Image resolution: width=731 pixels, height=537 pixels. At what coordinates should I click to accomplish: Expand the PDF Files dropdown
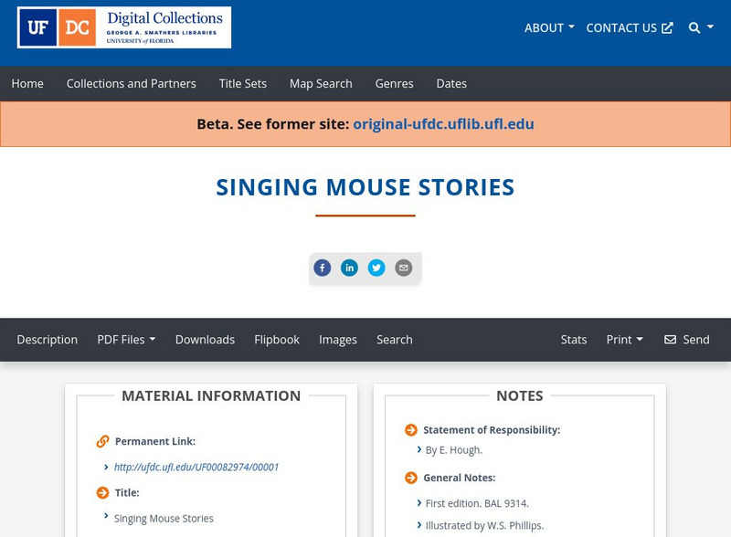[x=127, y=339]
